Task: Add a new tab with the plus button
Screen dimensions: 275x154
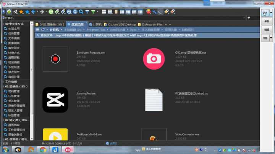Action: [166, 24]
